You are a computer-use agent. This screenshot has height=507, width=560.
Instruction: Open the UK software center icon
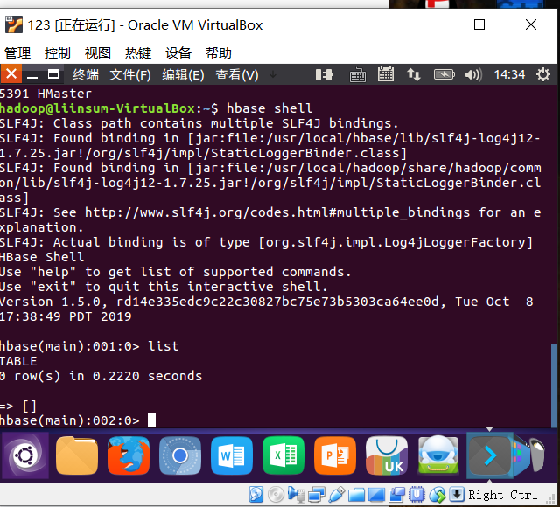(x=387, y=455)
